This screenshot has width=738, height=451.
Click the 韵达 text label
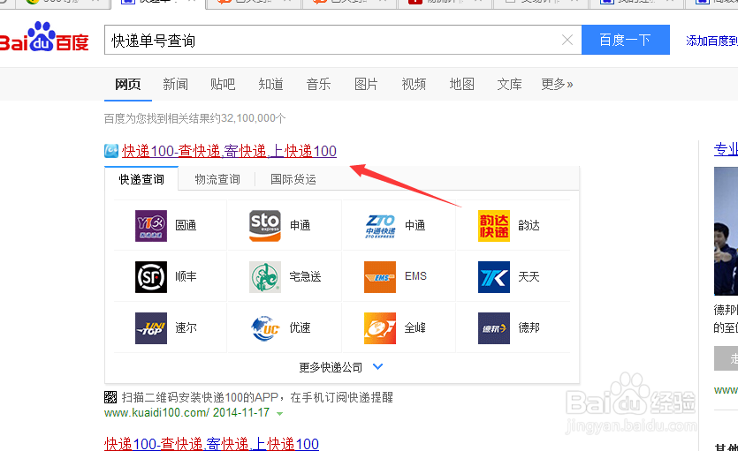529,226
